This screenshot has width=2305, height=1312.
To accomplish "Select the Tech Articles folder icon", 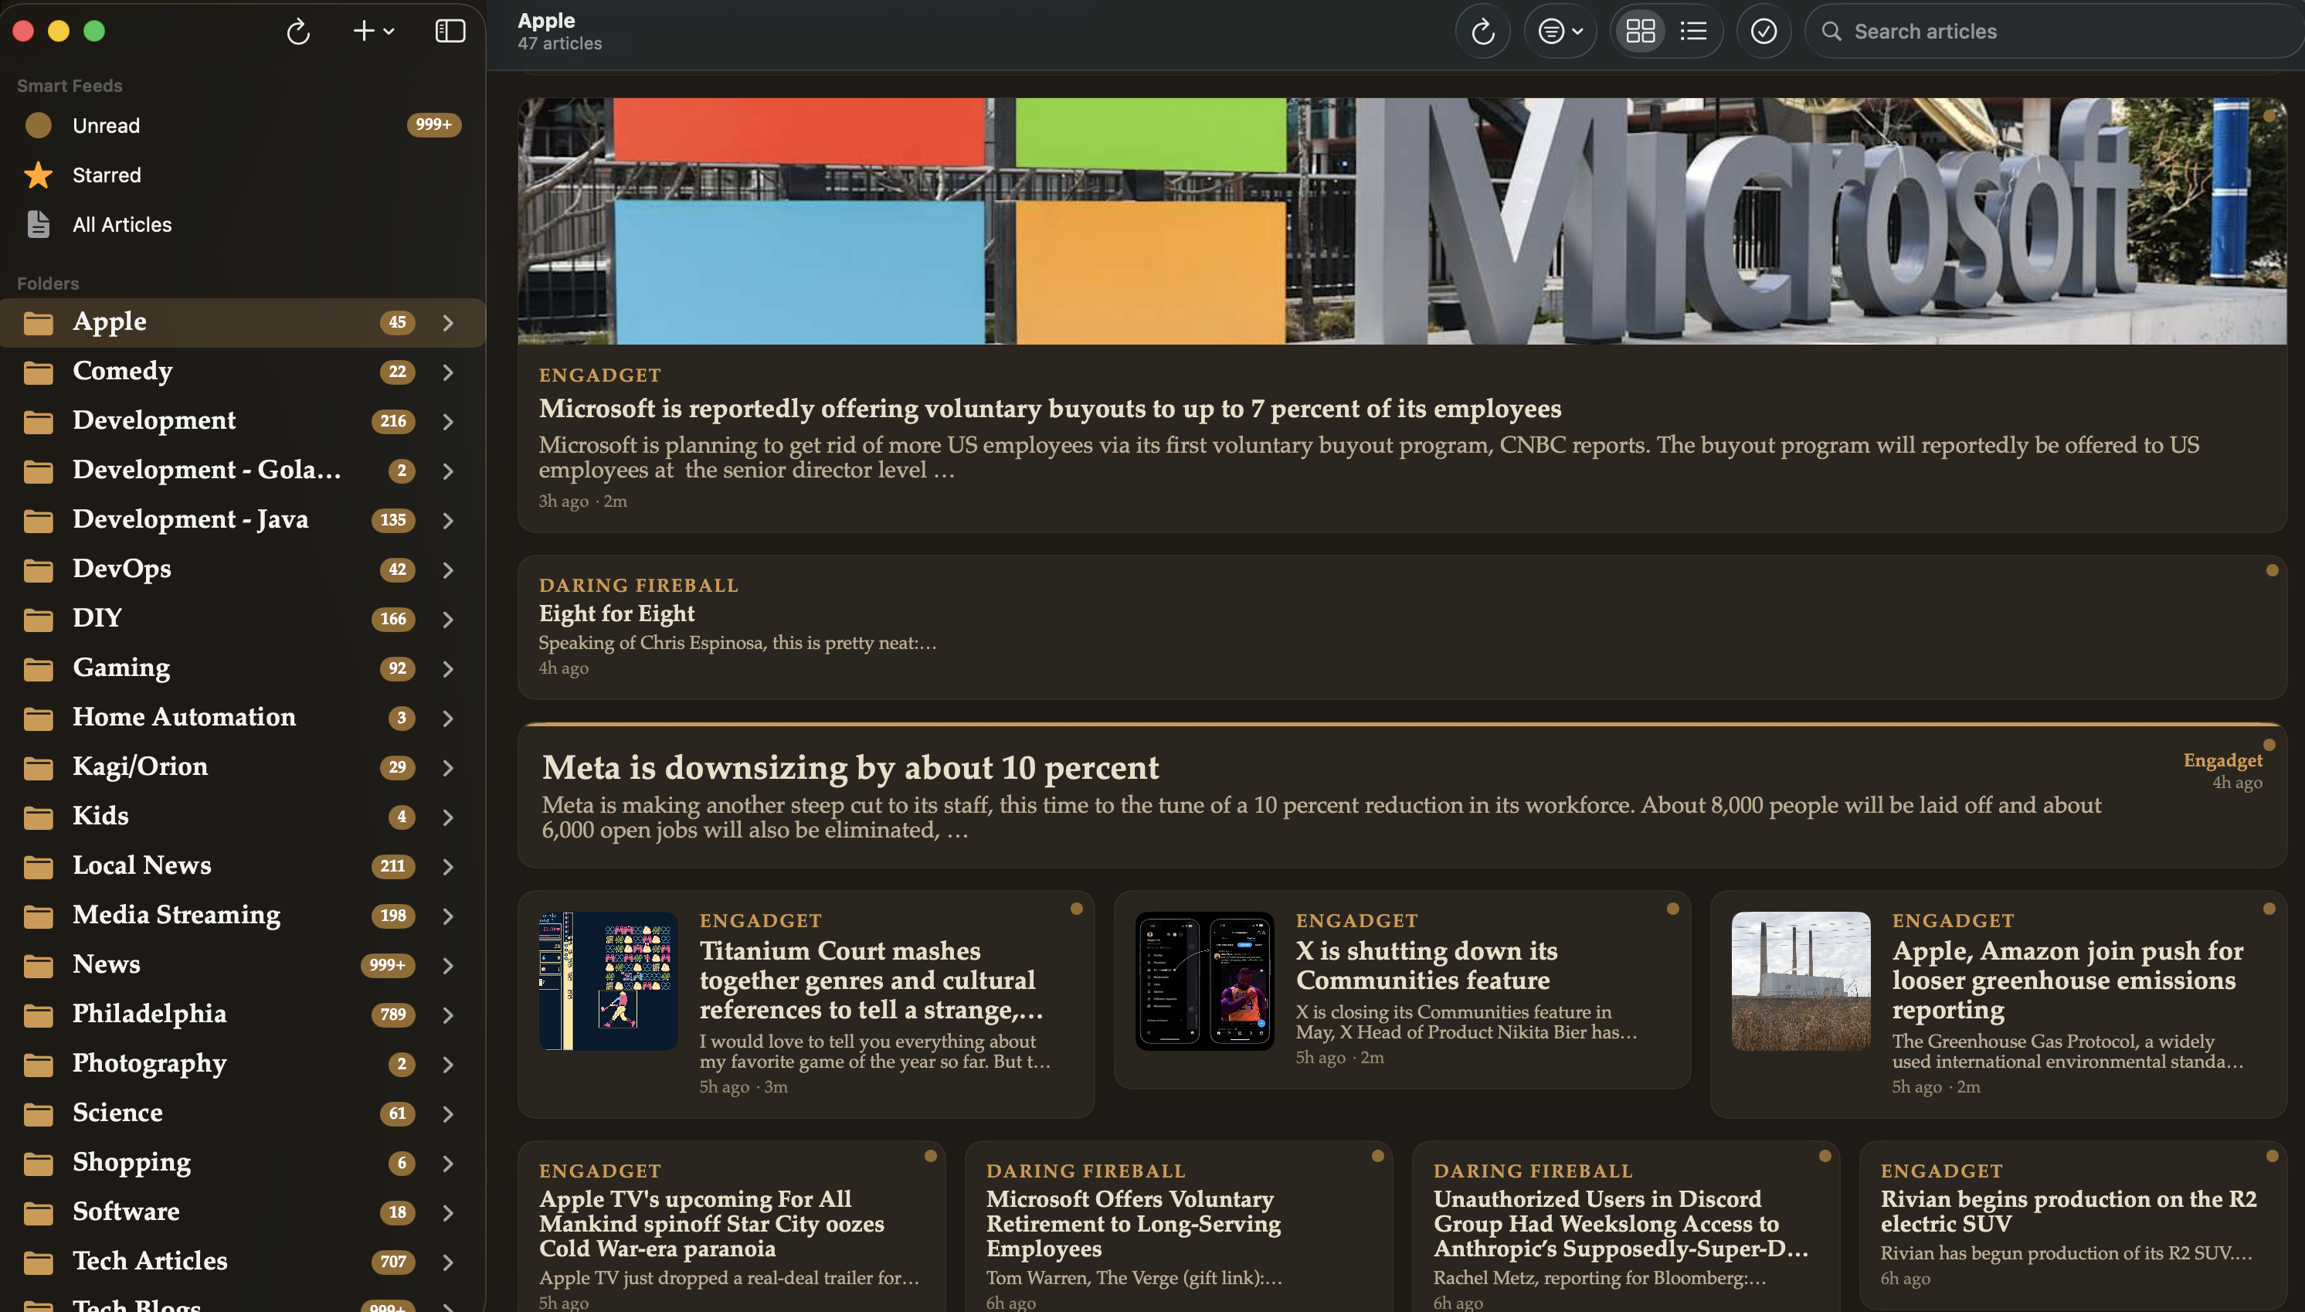I will click(x=38, y=1263).
